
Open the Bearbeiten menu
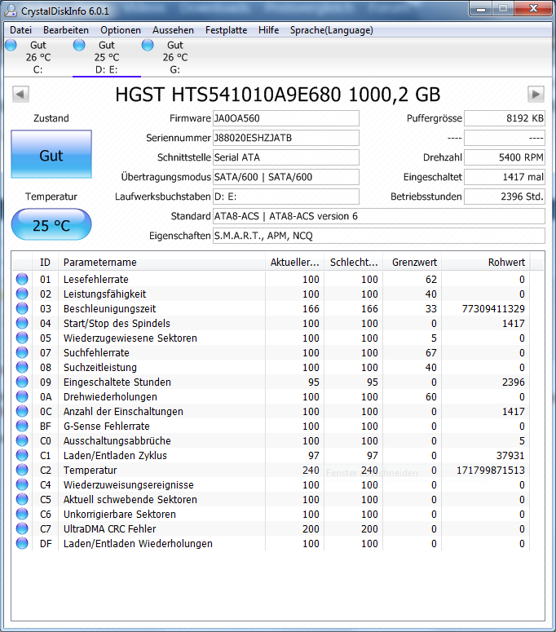click(66, 30)
